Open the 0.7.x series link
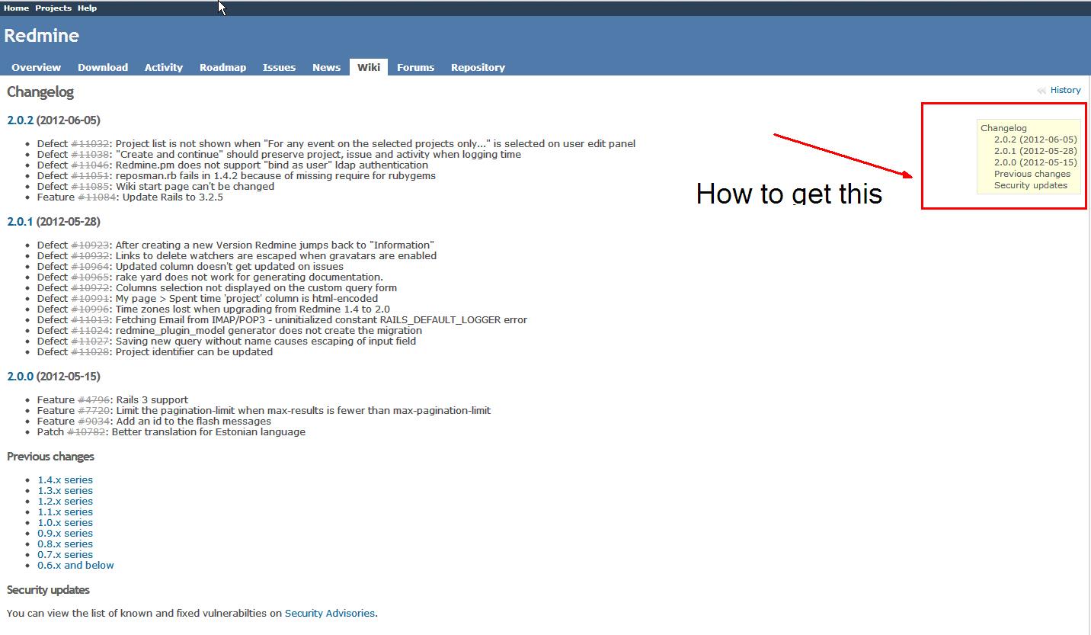 (65, 554)
